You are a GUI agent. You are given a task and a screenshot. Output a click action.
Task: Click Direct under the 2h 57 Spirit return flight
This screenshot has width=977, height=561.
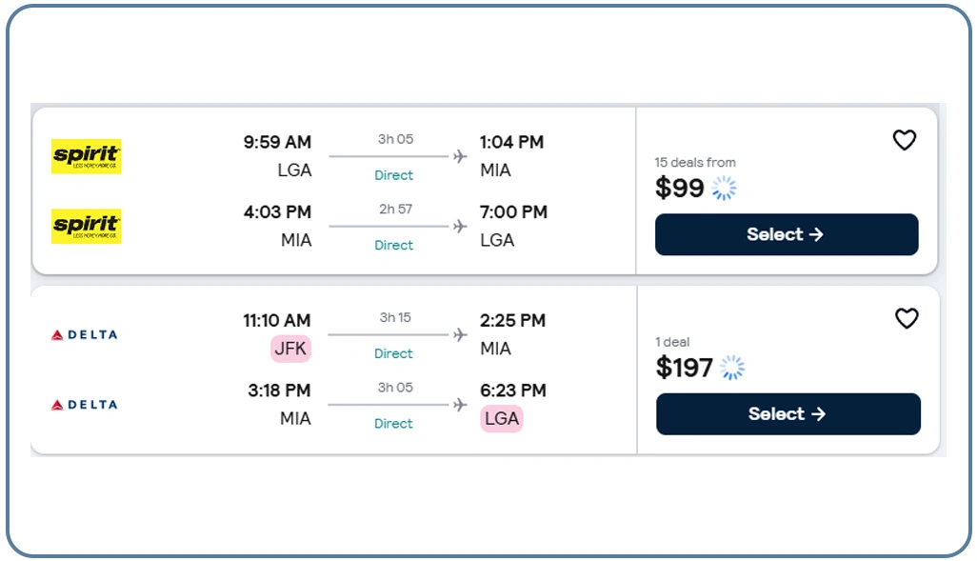(393, 245)
